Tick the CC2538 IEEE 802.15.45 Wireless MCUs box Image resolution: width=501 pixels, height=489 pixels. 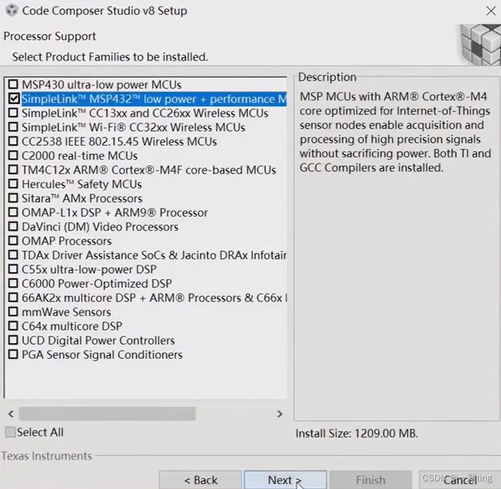(13, 141)
